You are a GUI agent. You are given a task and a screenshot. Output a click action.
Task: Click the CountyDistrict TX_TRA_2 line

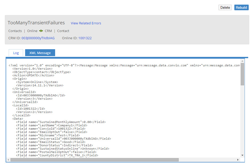pos(57,155)
